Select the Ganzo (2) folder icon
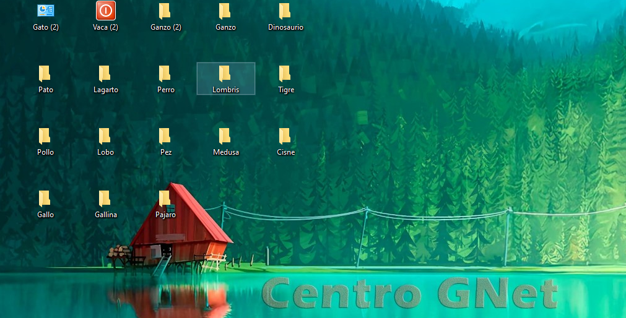626x318 pixels. coord(165,11)
